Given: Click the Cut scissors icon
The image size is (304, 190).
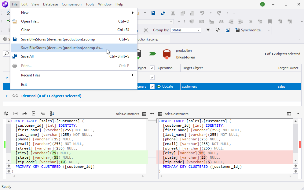Looking at the screenshot, I should tap(173, 13).
